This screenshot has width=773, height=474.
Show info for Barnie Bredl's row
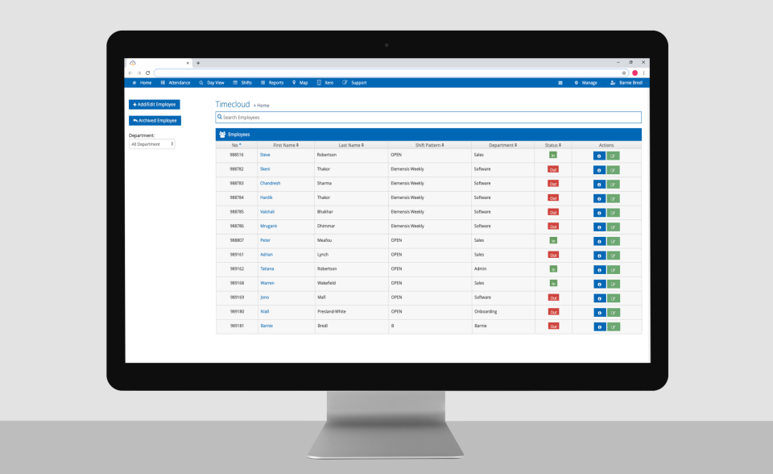click(599, 327)
